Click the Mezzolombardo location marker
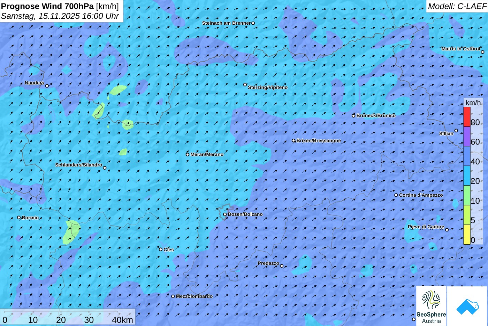Viewport: 488px width, 326px height. click(173, 296)
